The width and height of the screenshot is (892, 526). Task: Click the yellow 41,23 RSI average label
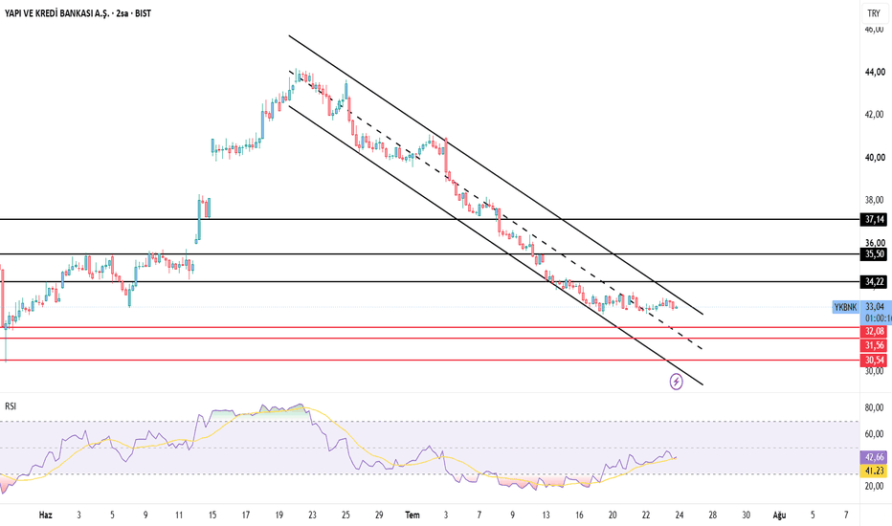coord(874,471)
